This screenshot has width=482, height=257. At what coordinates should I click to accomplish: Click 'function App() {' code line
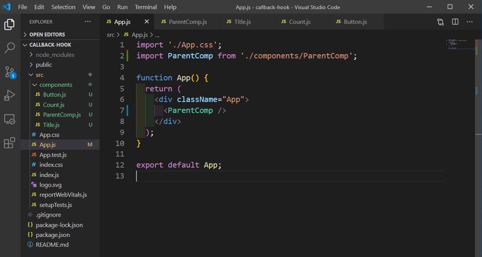point(172,78)
